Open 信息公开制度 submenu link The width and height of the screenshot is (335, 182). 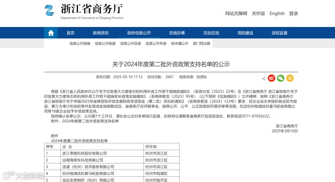tap(105, 44)
